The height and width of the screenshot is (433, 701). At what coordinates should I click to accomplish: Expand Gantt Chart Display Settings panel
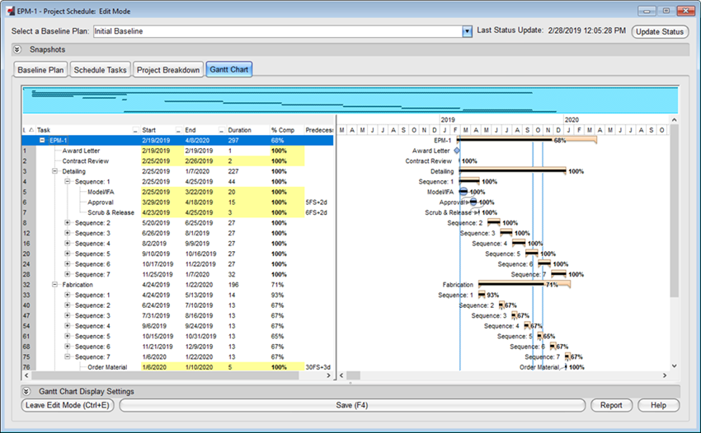[26, 391]
